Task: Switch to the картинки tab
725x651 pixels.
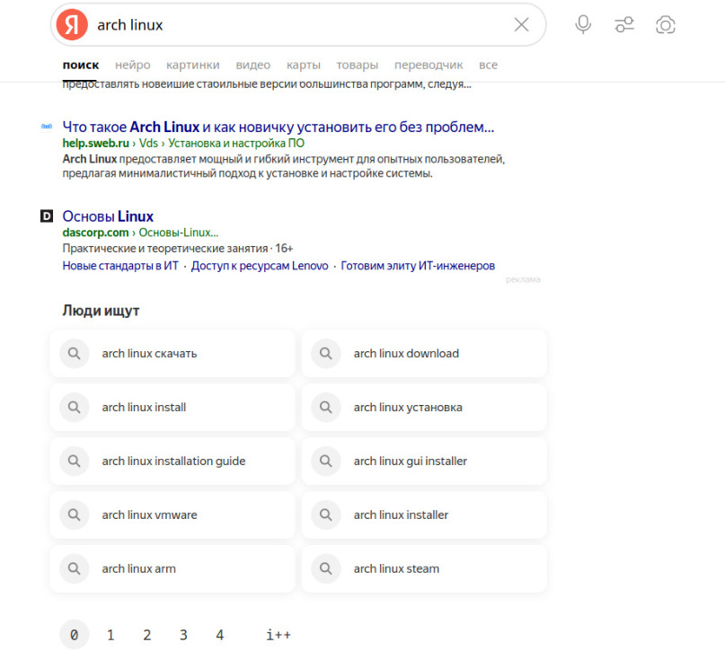Action: point(192,65)
